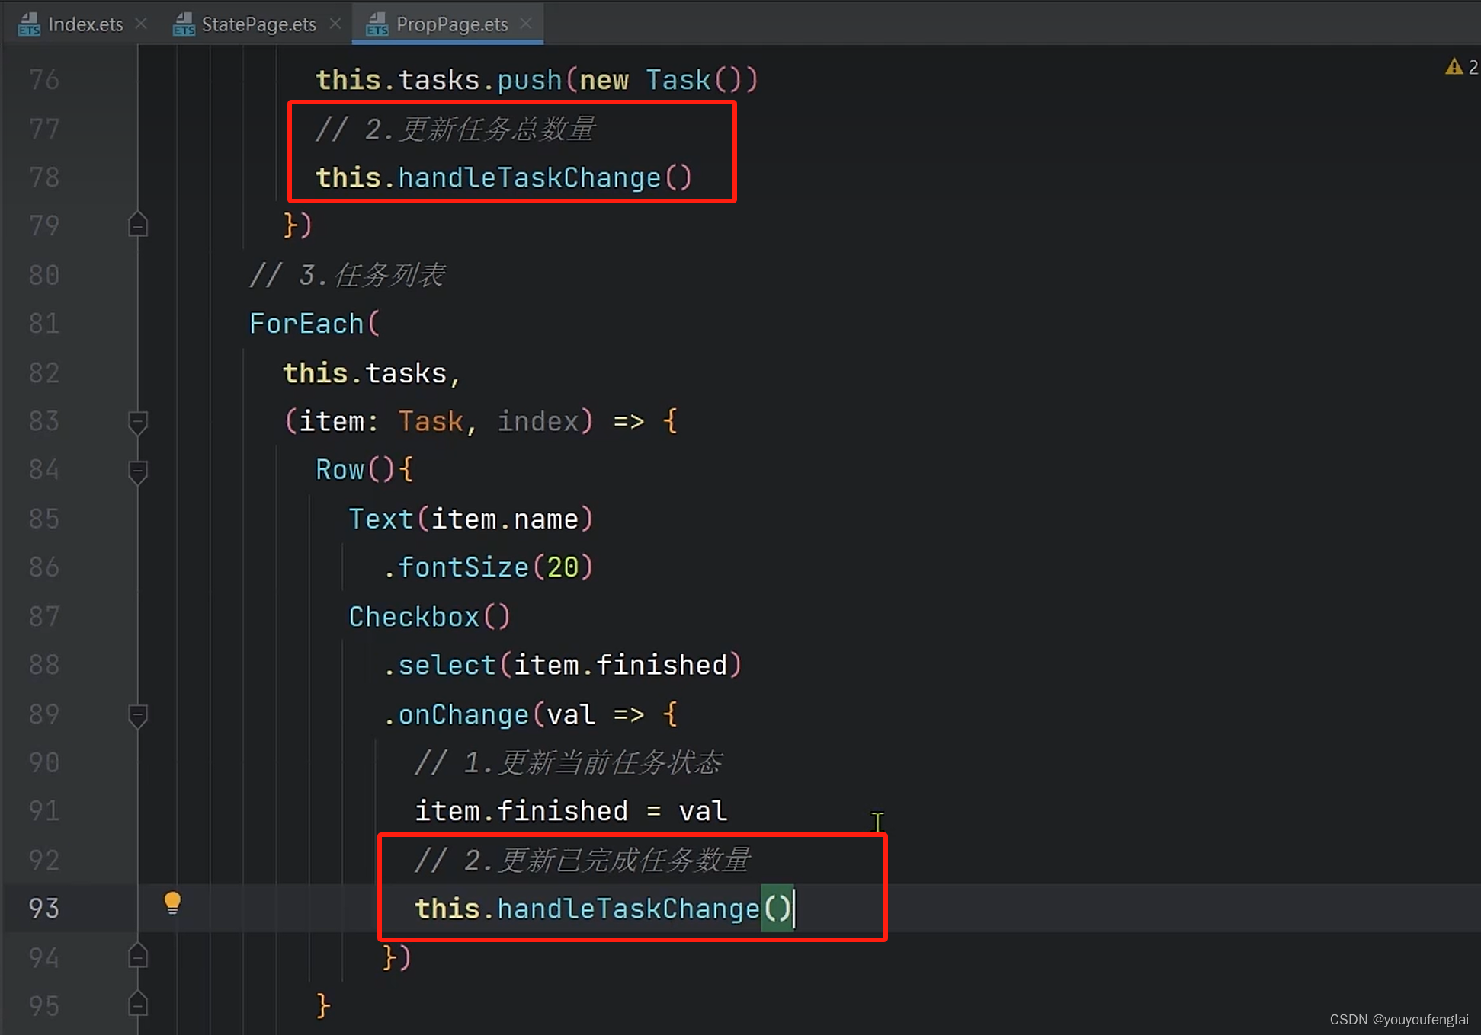Screen dimensions: 1481x1035
Task: Click line number 87 in the gutter
Action: pyautogui.click(x=44, y=616)
